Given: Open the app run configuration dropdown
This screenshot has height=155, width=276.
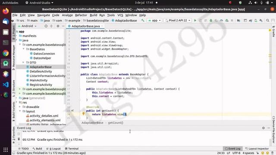Looking at the screenshot, I should 154,20.
